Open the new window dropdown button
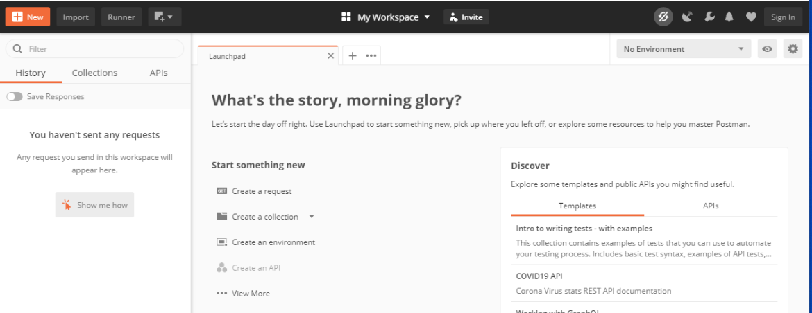This screenshot has height=313, width=812. coord(164,17)
